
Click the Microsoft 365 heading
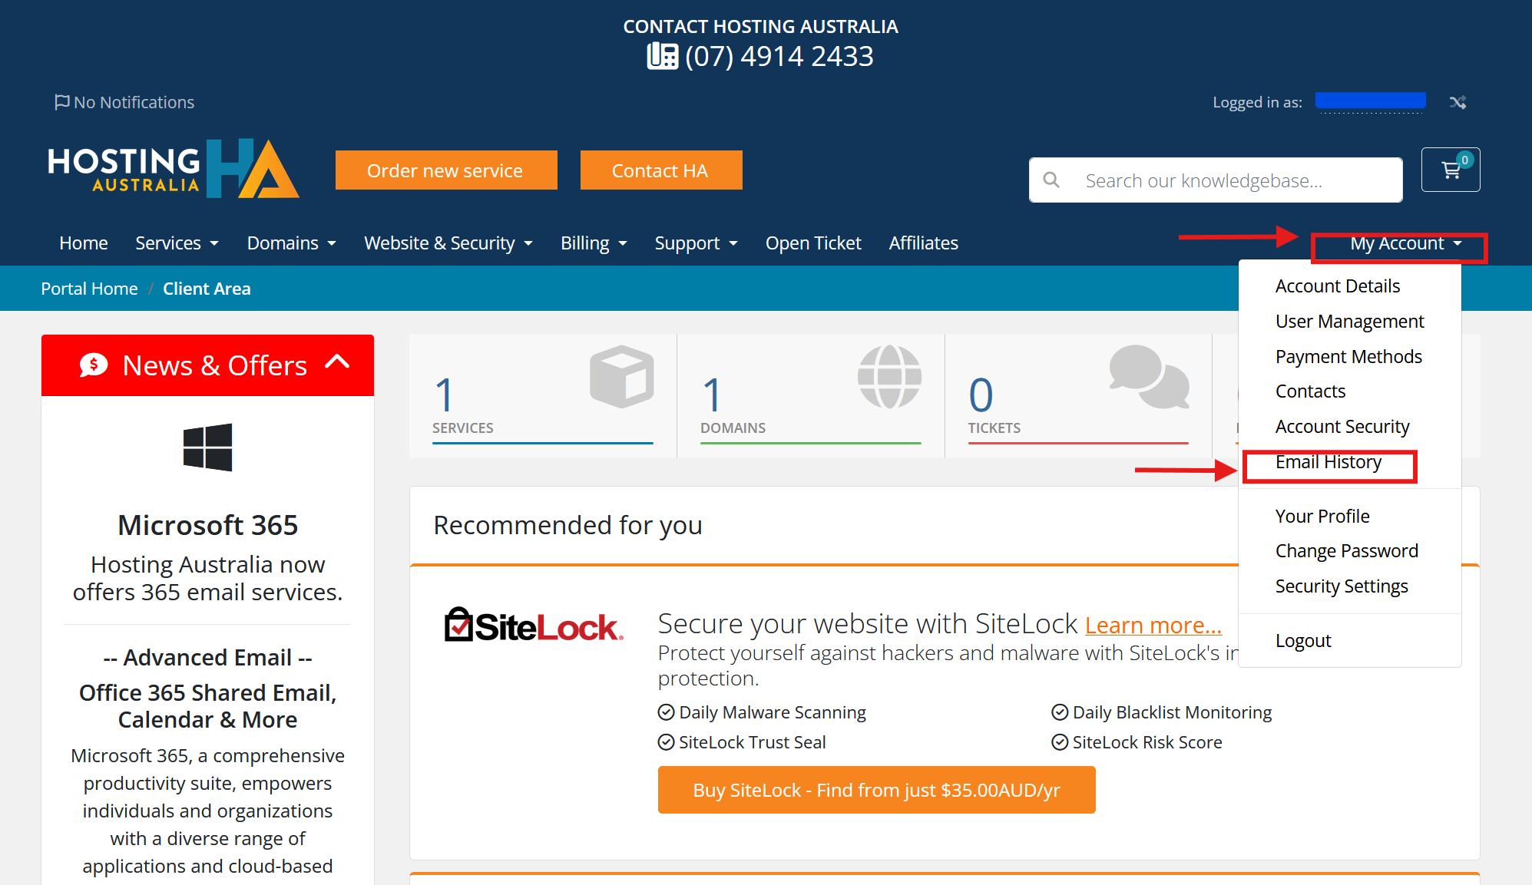207,526
